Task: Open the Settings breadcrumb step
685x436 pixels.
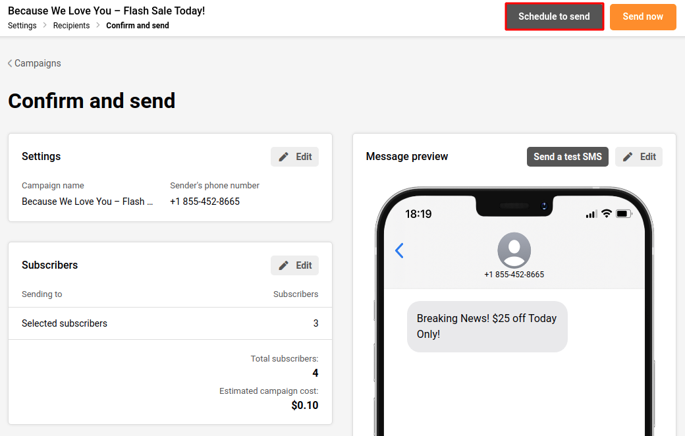Action: coord(22,26)
